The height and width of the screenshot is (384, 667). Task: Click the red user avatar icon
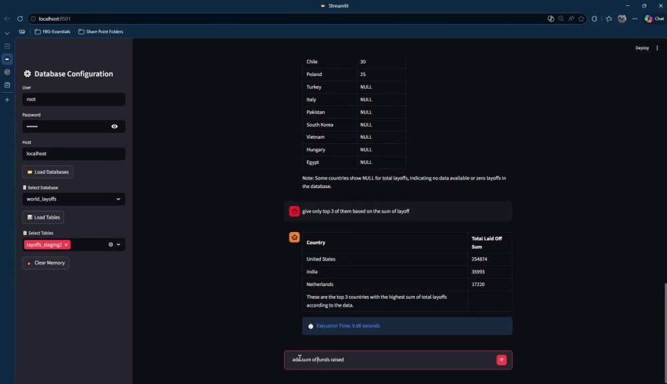pos(294,211)
